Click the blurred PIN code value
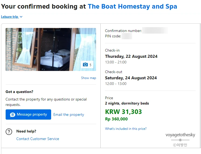The width and height of the screenshot is (201, 154). 127,36
